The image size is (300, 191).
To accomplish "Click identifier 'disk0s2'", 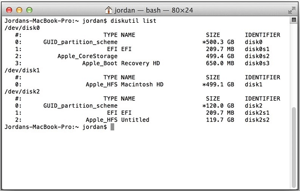I will pos(257,56).
